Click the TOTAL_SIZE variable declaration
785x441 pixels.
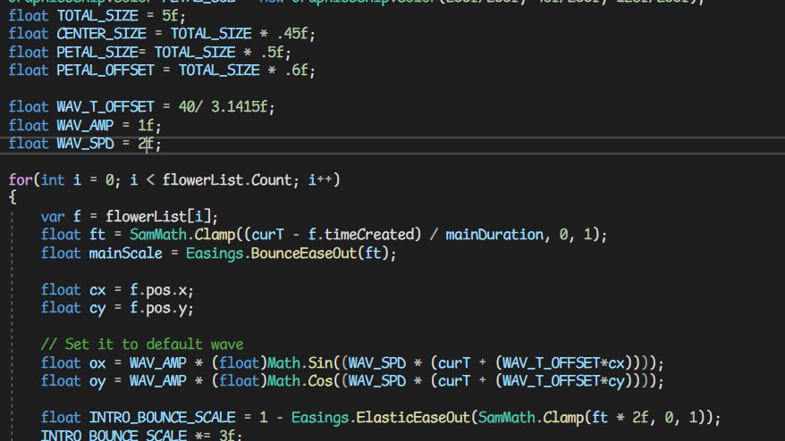point(97,16)
